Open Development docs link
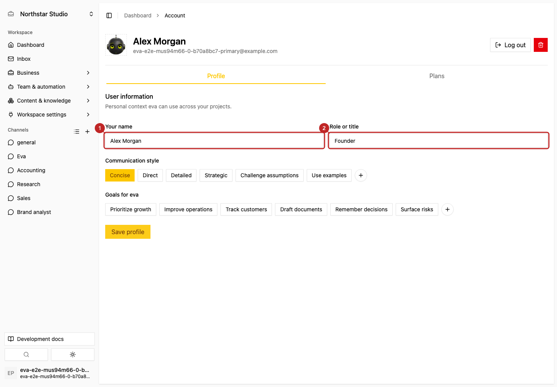The height and width of the screenshot is (387, 557). tap(50, 339)
